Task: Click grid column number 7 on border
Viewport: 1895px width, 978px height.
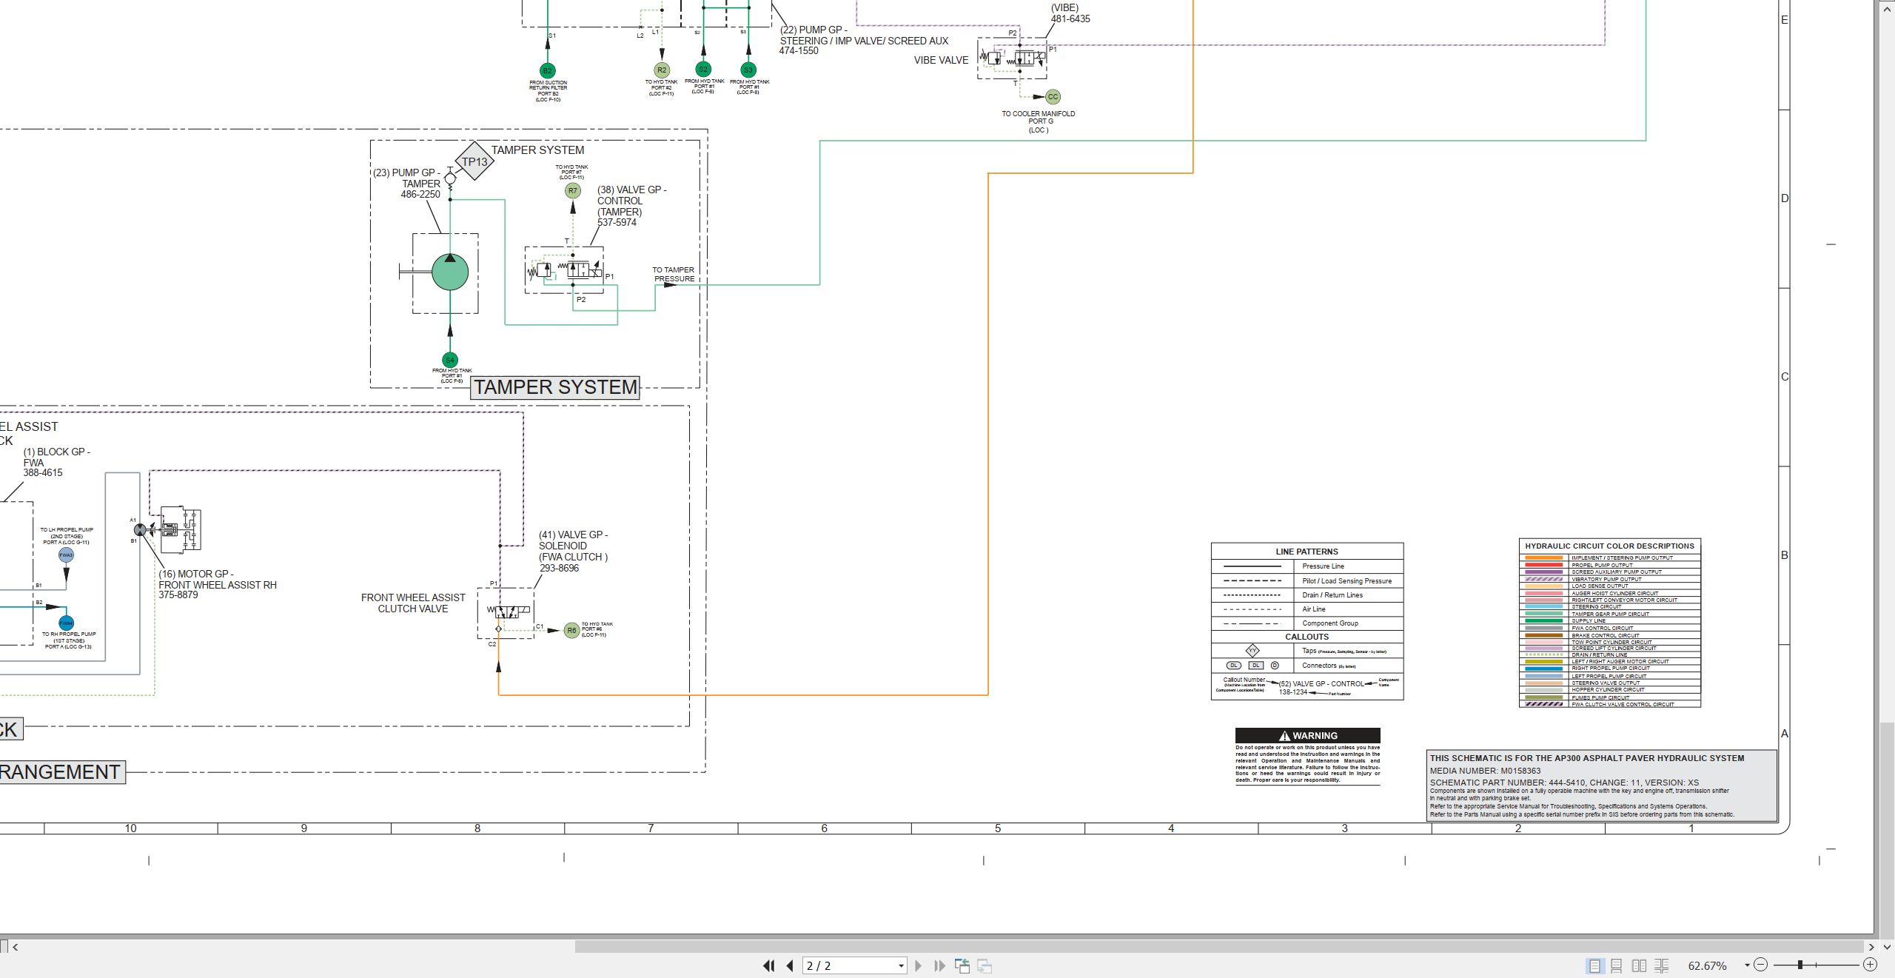Action: click(651, 828)
